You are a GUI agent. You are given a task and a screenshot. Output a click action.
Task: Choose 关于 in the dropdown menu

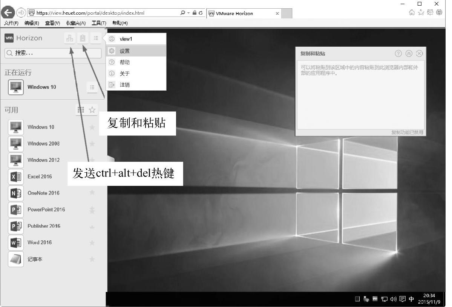(x=136, y=73)
